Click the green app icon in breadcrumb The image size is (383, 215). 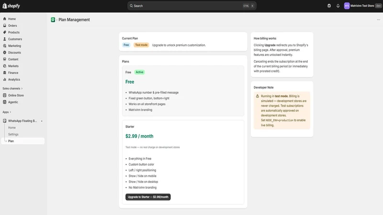coord(53,20)
